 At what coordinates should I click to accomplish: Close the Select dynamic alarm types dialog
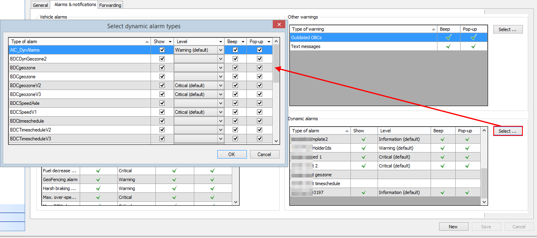(x=278, y=25)
